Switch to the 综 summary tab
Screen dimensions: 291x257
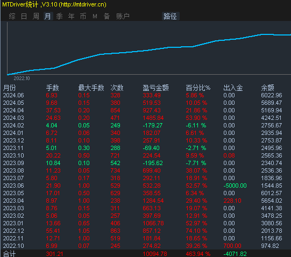coord(12,16)
